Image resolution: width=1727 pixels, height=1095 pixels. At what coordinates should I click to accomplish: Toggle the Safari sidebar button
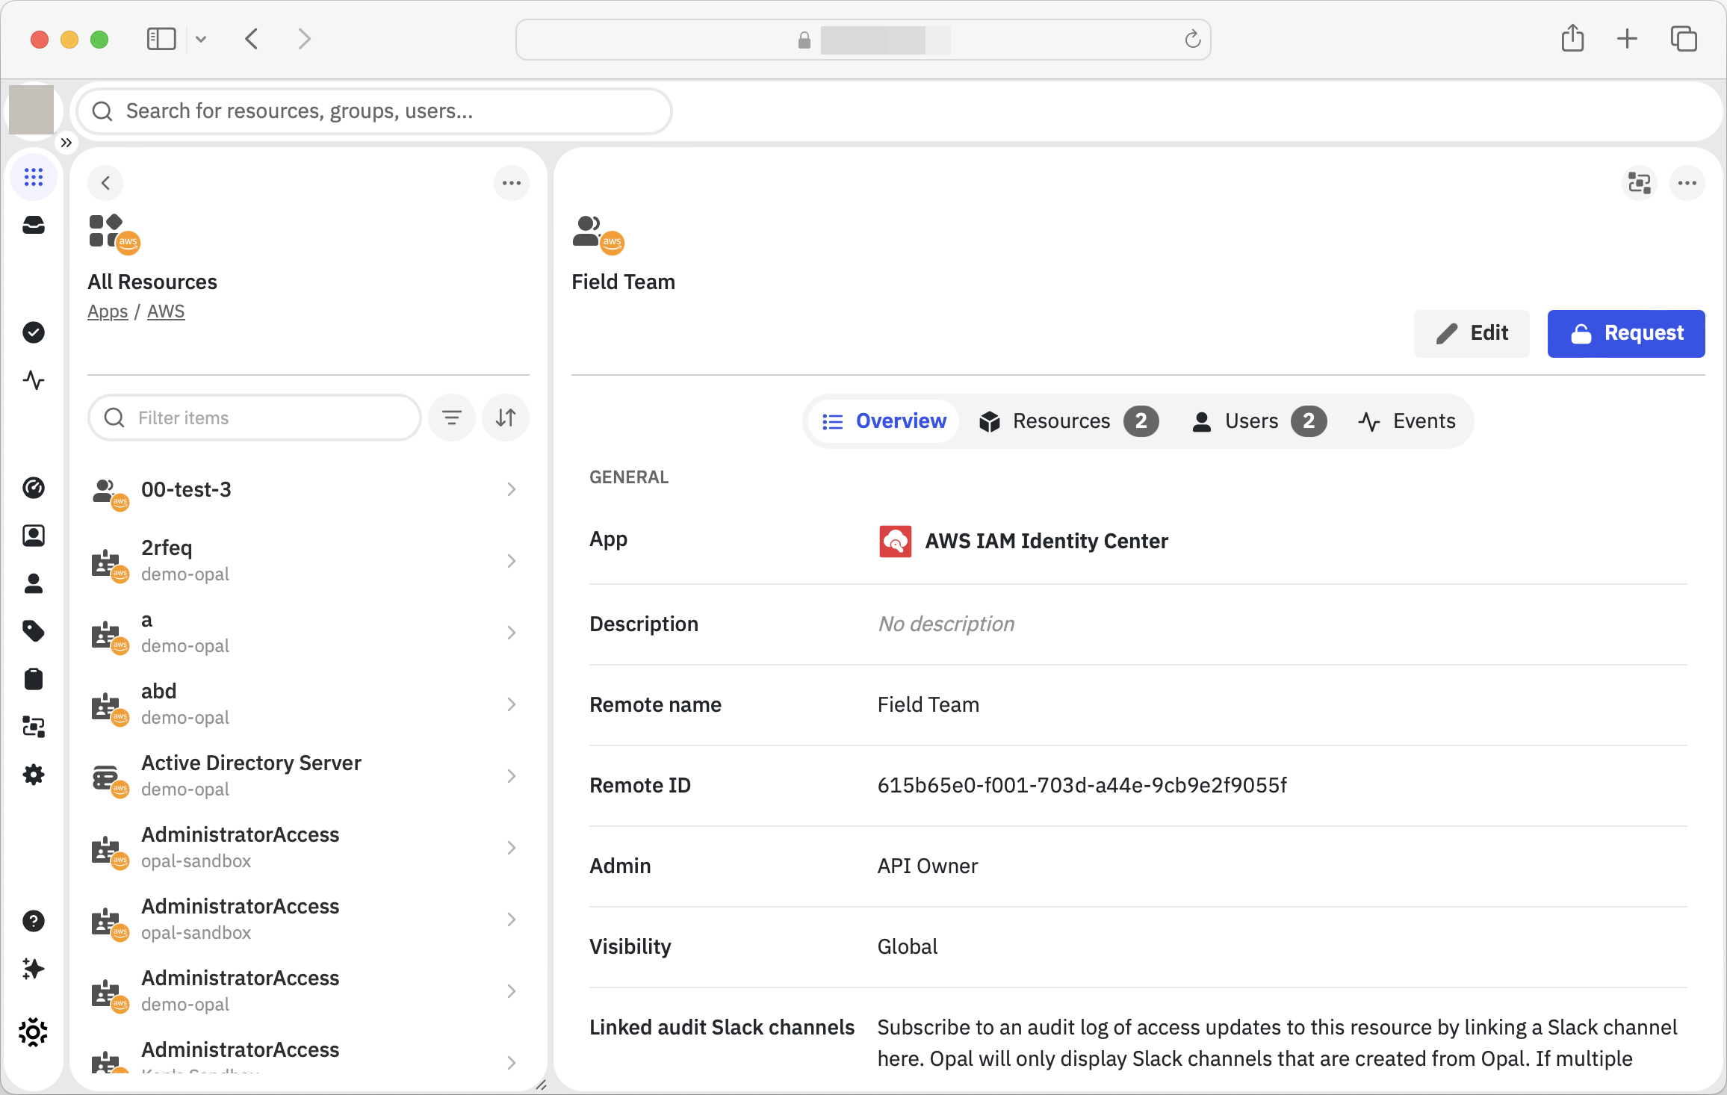tap(161, 39)
